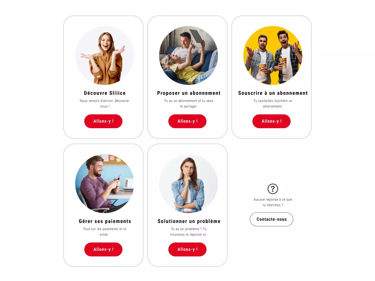Select the pensive woman in denim photo
375x281 pixels.
(x=189, y=184)
